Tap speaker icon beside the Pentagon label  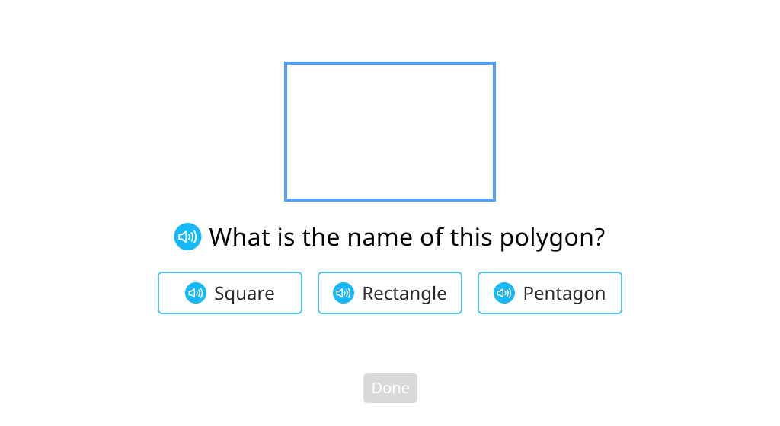tap(504, 293)
